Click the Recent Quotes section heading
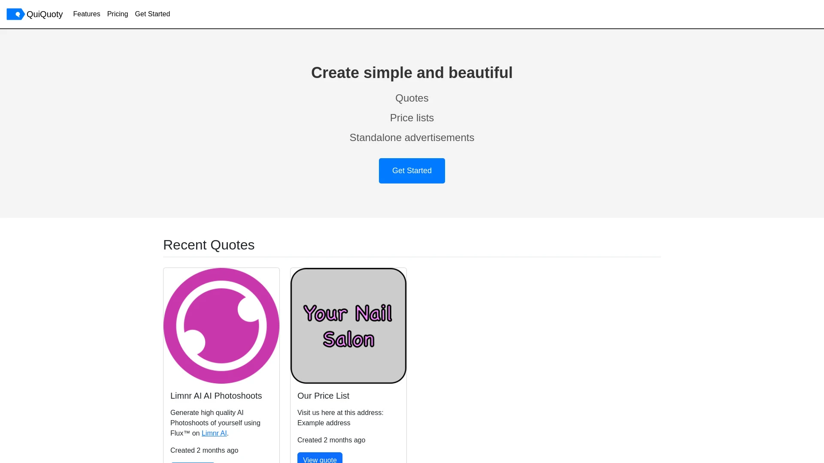824x463 pixels. coord(209,245)
